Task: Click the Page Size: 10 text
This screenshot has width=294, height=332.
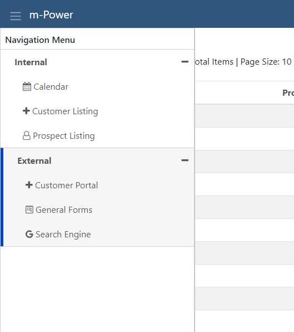Action: (x=266, y=62)
